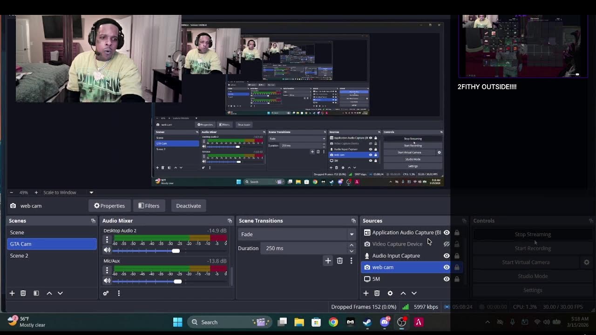Viewport: 596px width, 335px height.
Task: Open source properties gear in Sources toolbar
Action: pyautogui.click(x=390, y=293)
